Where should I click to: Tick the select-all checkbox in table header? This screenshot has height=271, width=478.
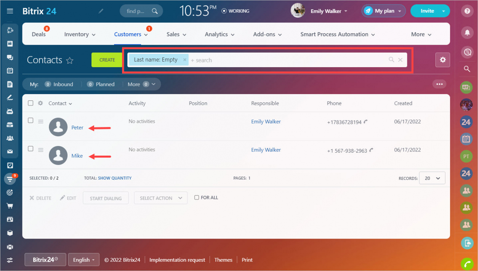(x=31, y=103)
